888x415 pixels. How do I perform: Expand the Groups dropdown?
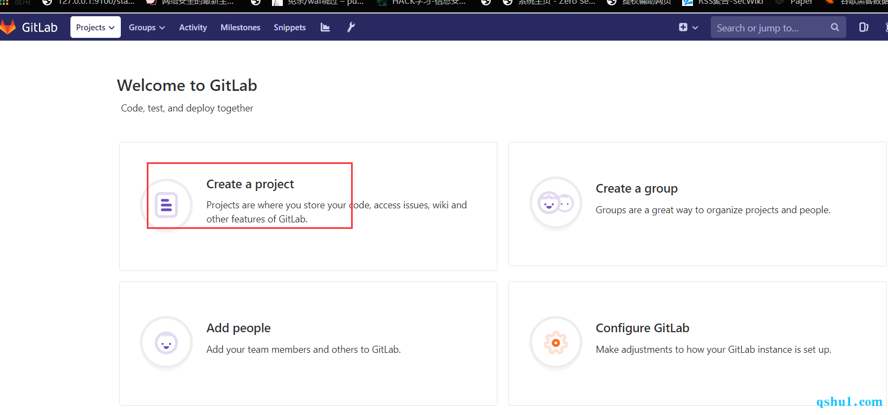coord(147,27)
